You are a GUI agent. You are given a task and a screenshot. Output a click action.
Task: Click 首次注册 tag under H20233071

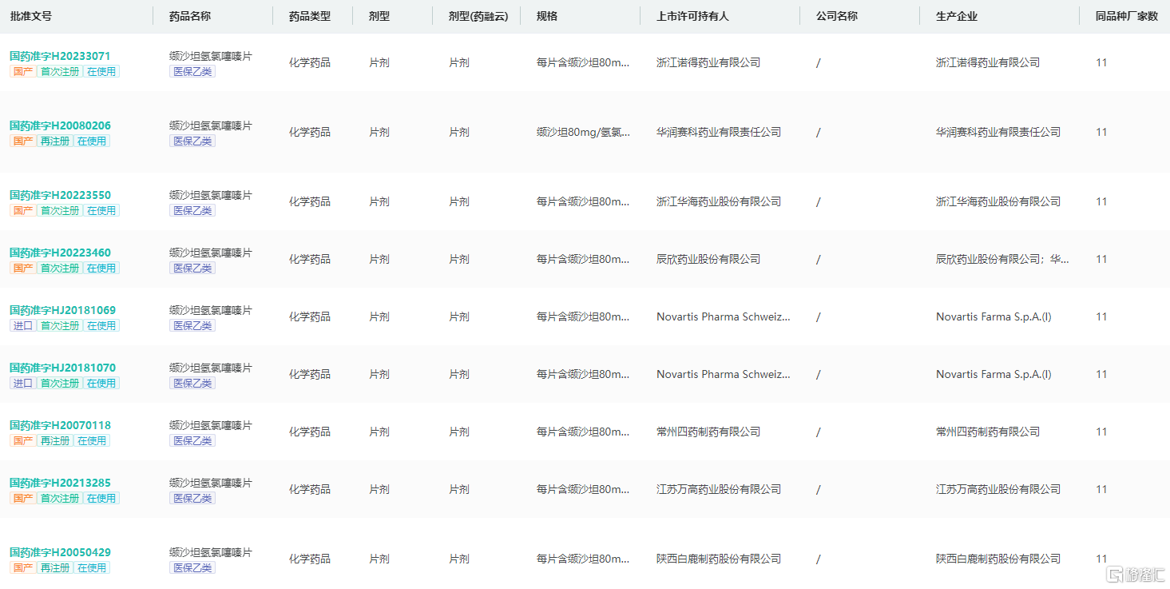60,71
